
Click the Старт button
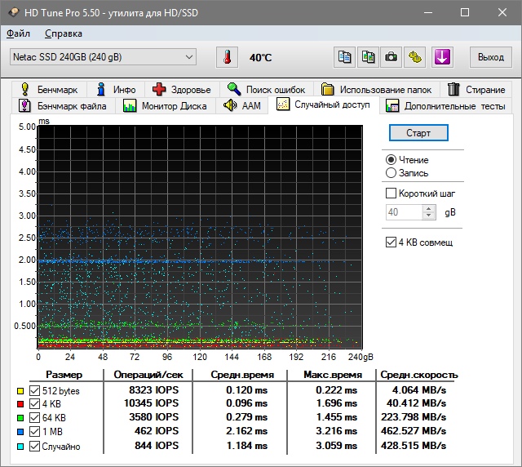click(418, 132)
